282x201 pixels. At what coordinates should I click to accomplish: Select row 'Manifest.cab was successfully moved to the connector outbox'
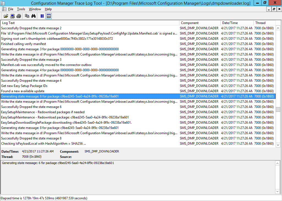coord(138,65)
